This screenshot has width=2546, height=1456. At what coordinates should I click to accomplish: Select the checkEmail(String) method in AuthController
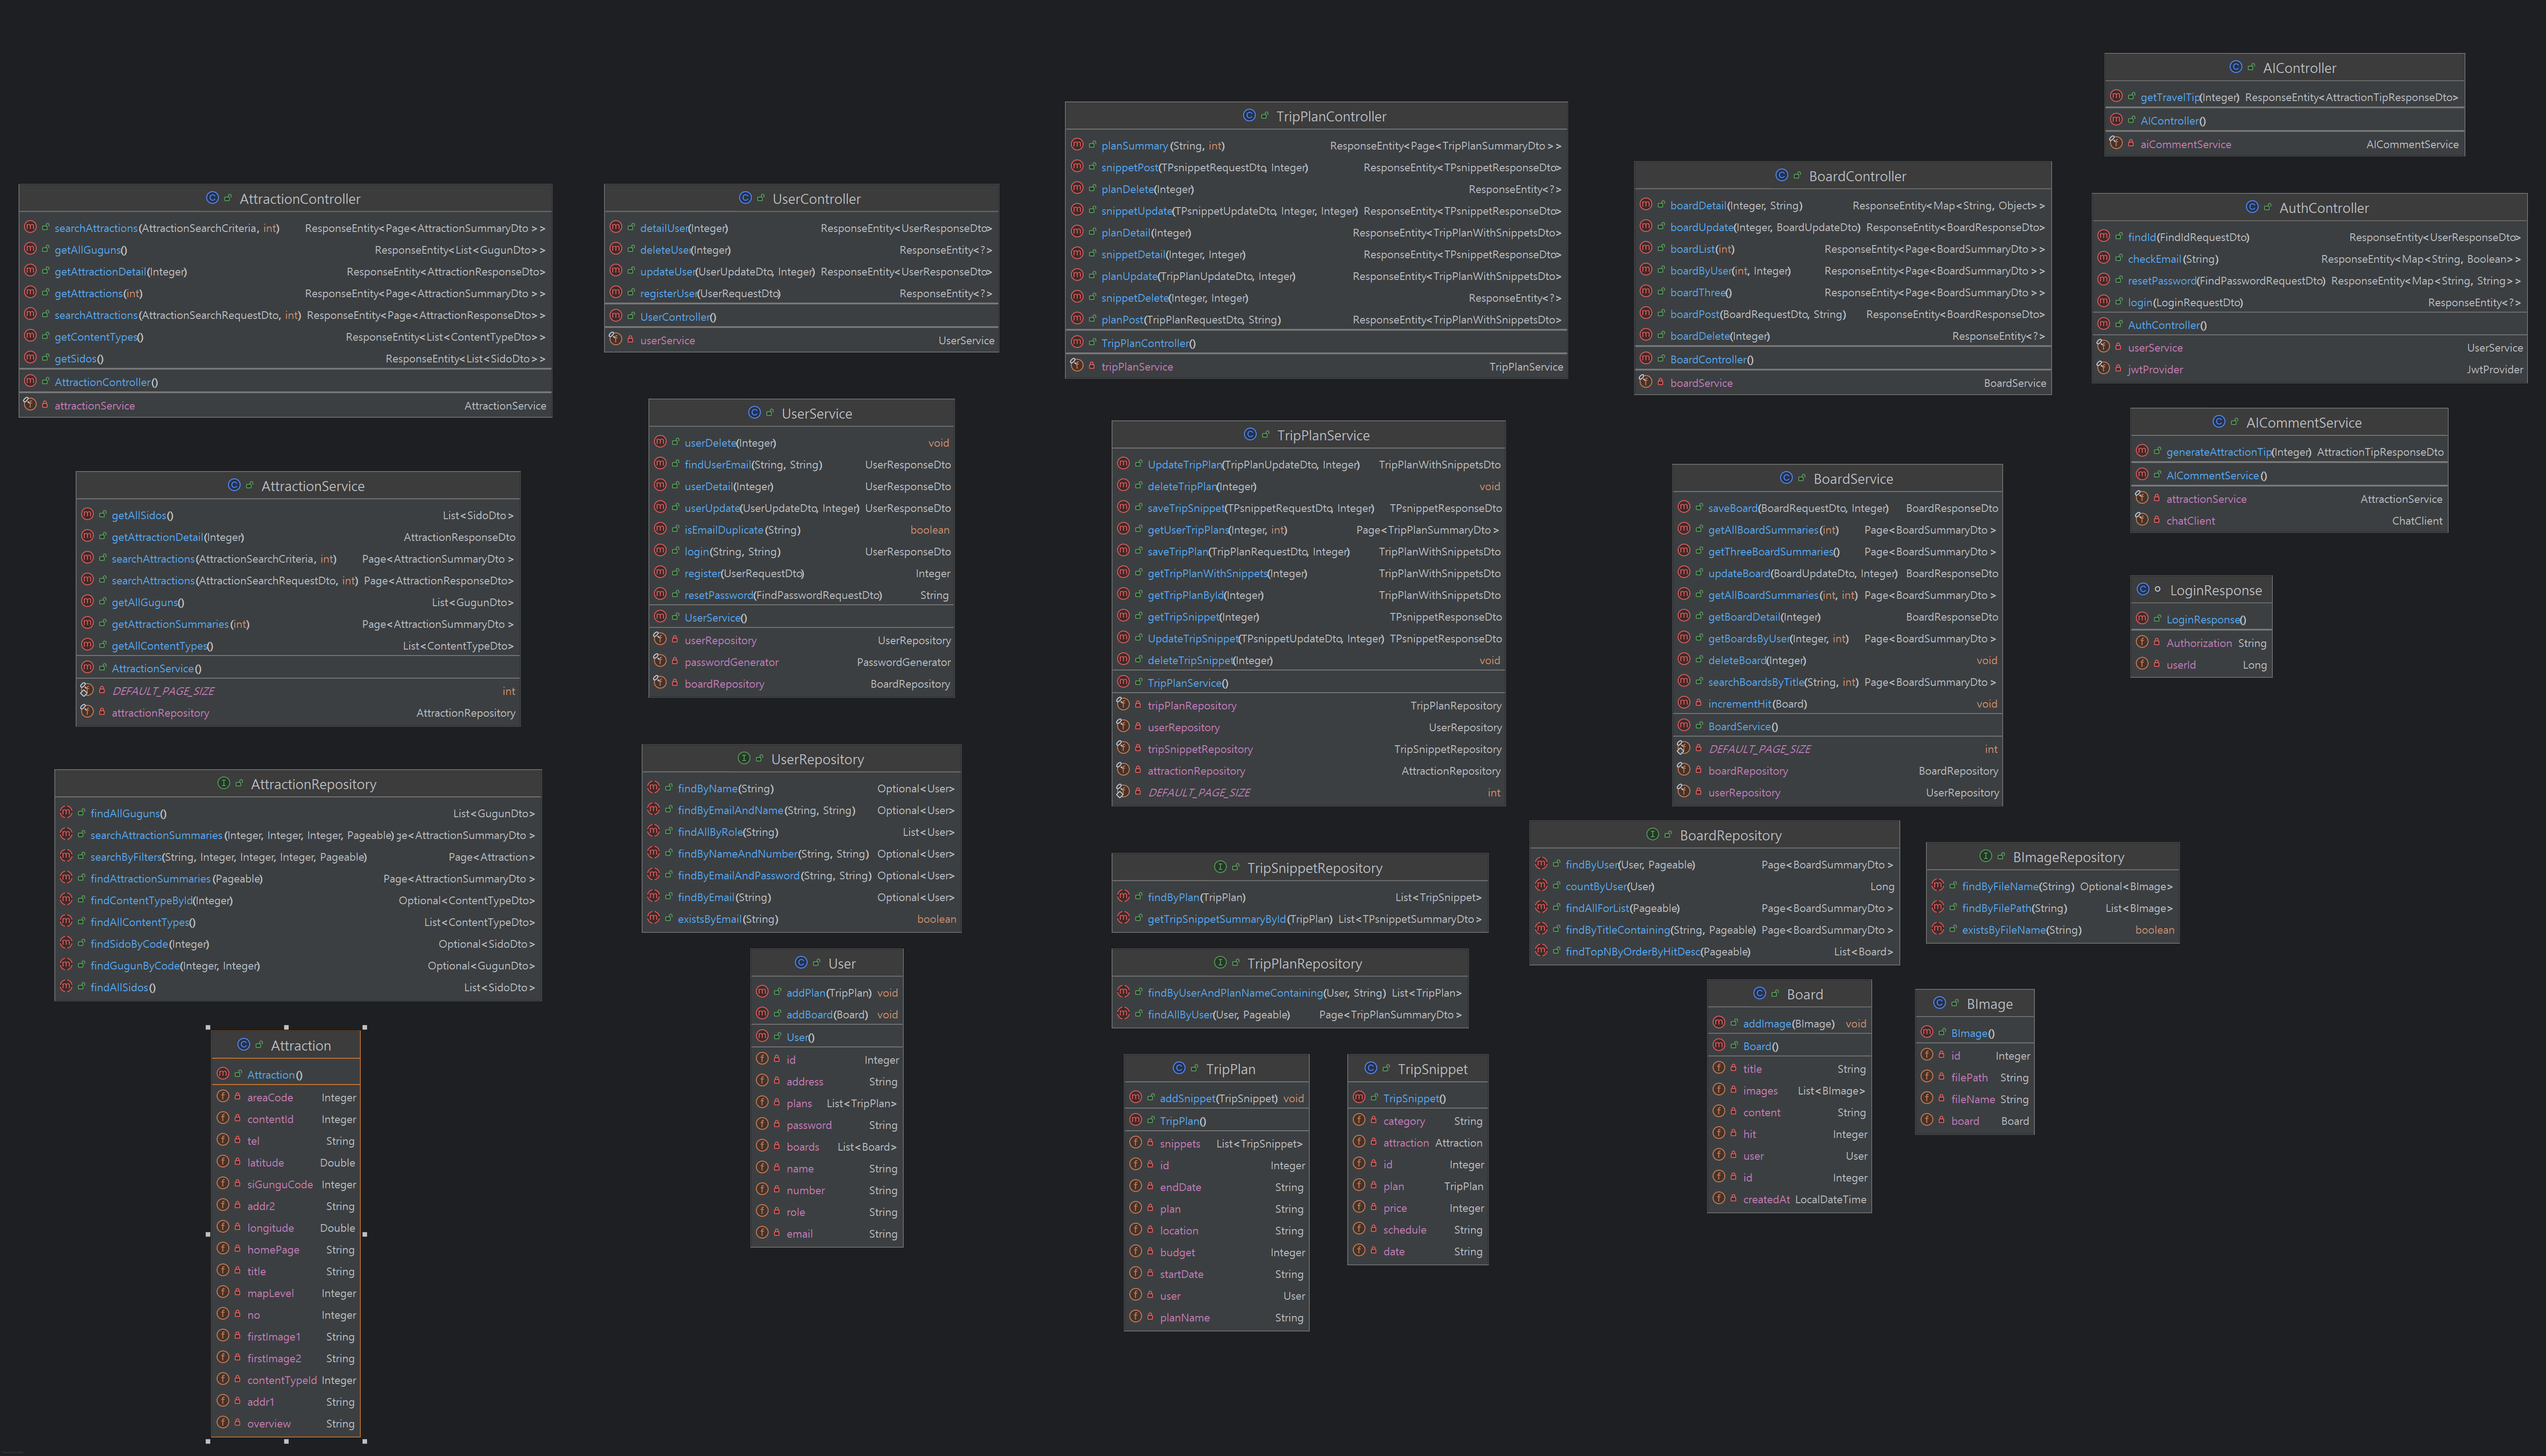click(2309, 259)
